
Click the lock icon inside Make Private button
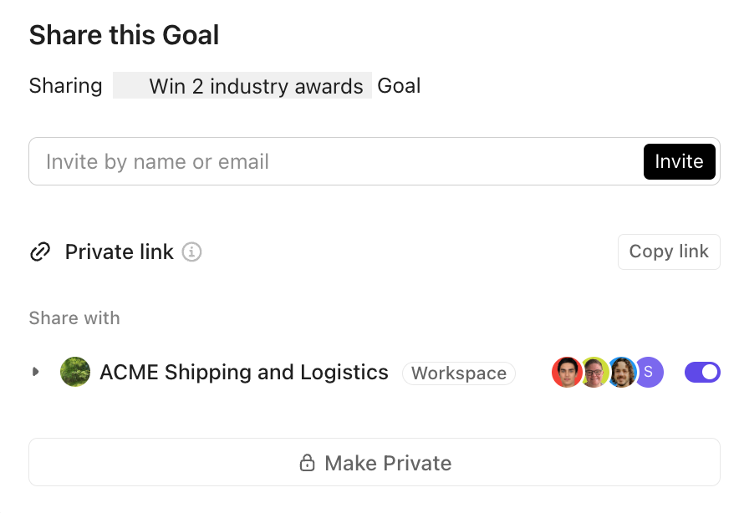tap(307, 462)
